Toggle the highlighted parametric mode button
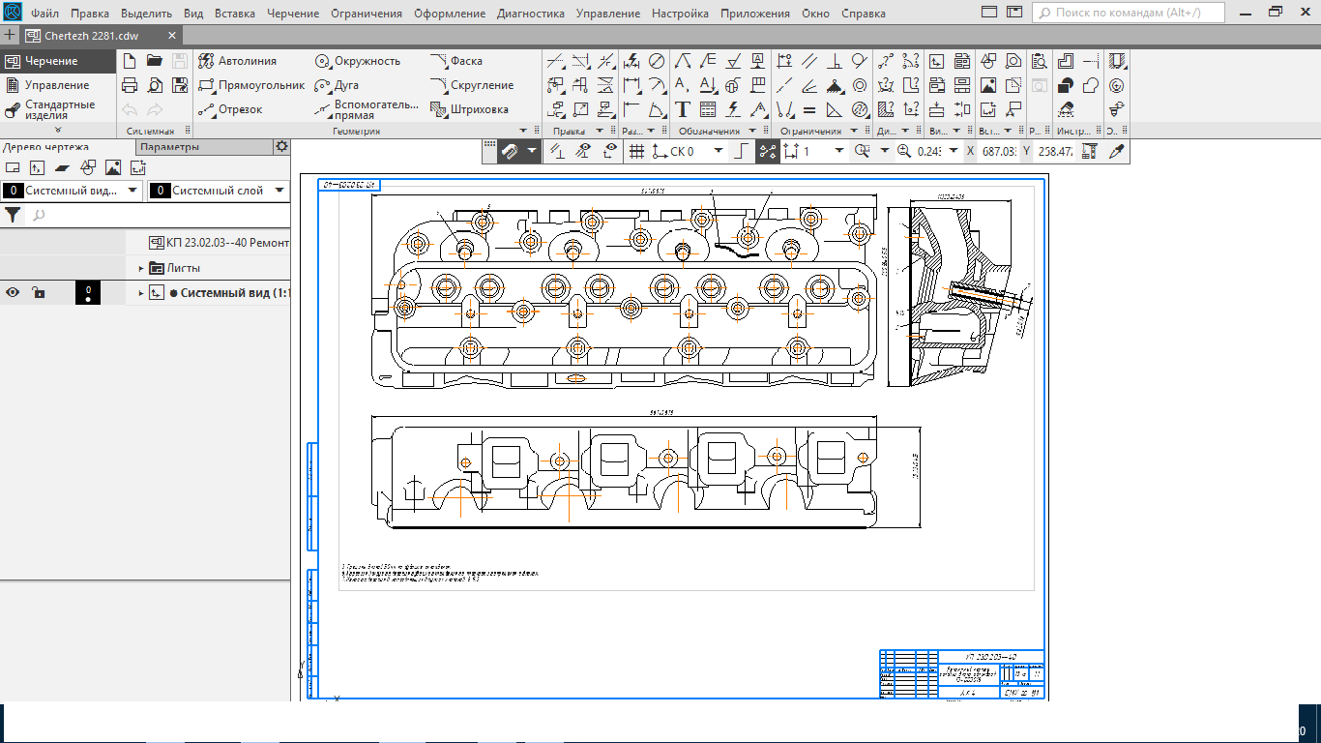This screenshot has height=743, width=1321. [x=768, y=151]
